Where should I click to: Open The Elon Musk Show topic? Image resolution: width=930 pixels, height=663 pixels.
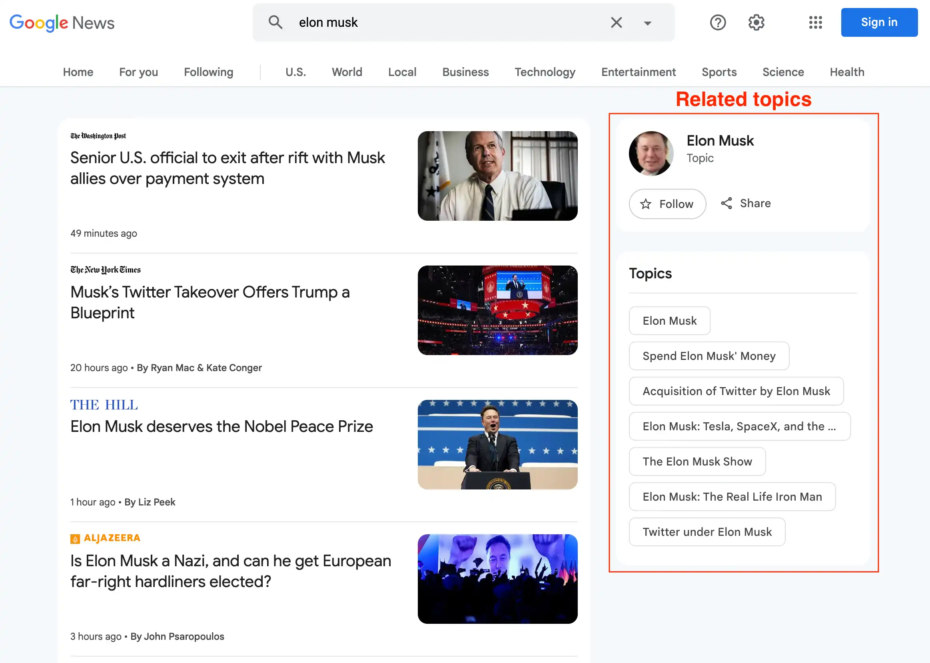pyautogui.click(x=697, y=461)
